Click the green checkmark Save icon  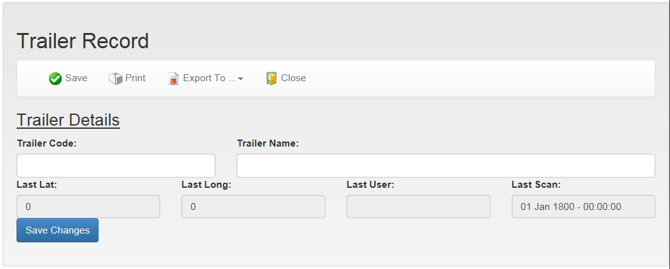(x=55, y=79)
